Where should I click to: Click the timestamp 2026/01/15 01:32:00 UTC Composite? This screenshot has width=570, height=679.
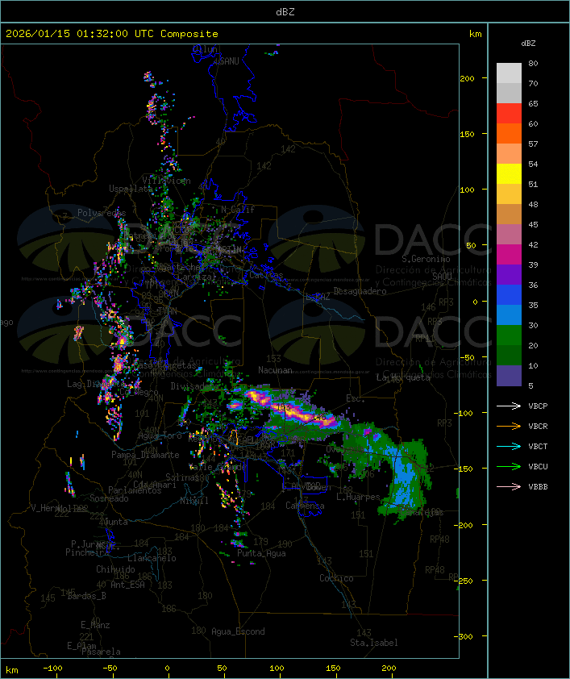tap(112, 34)
